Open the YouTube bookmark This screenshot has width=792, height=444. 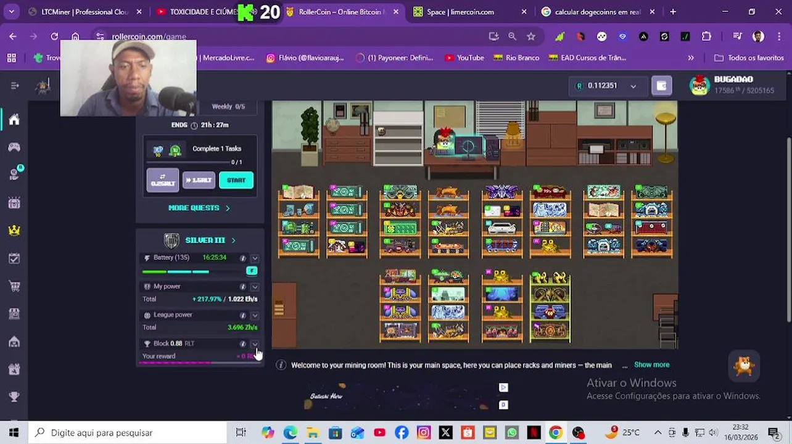point(464,57)
